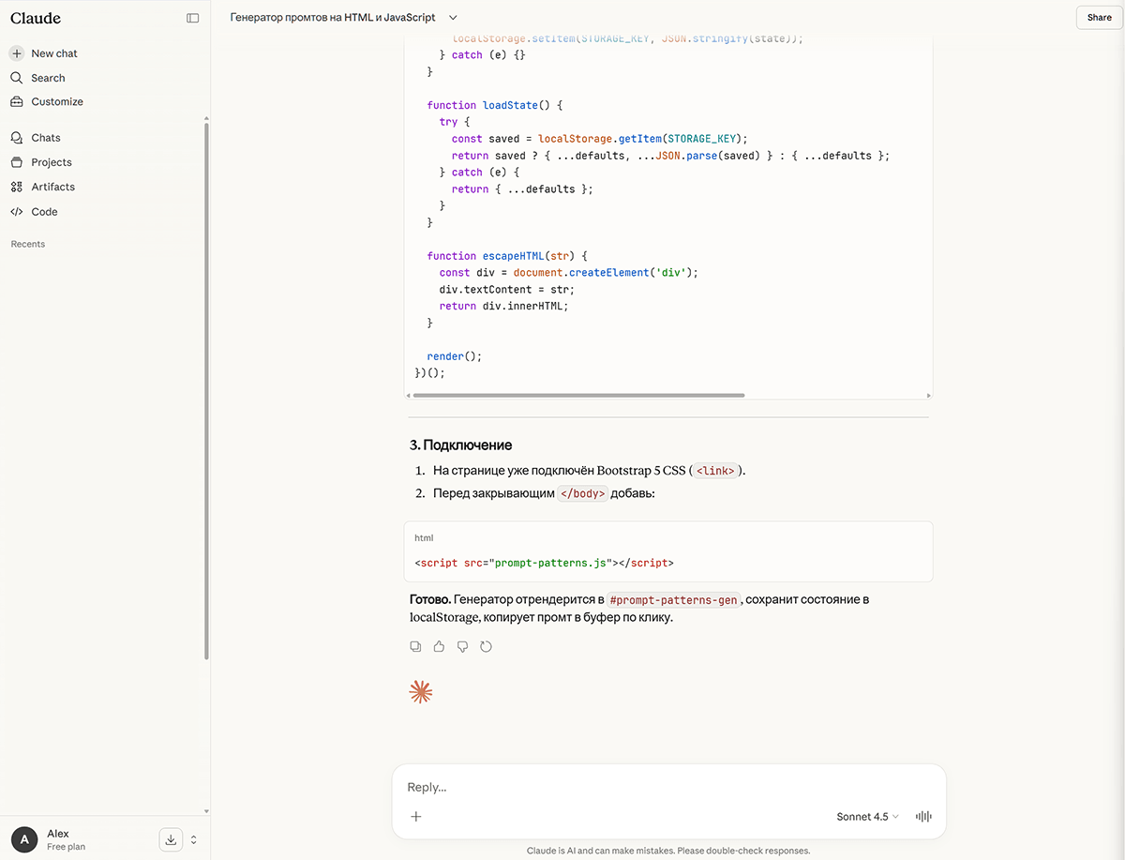This screenshot has height=860, width=1125.
Task: Open the Sonnet 4.5 model selector
Action: 867,817
